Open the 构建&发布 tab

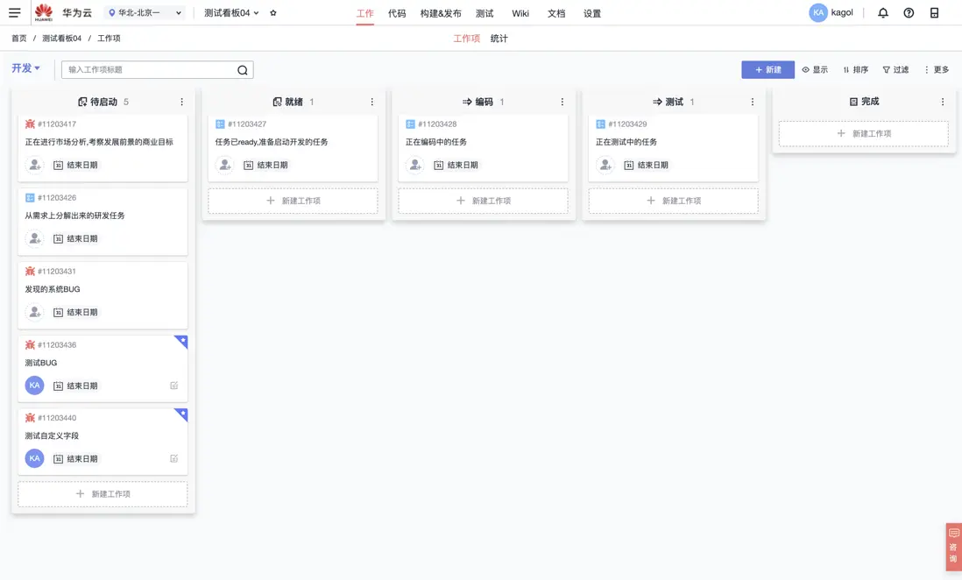[x=441, y=13]
